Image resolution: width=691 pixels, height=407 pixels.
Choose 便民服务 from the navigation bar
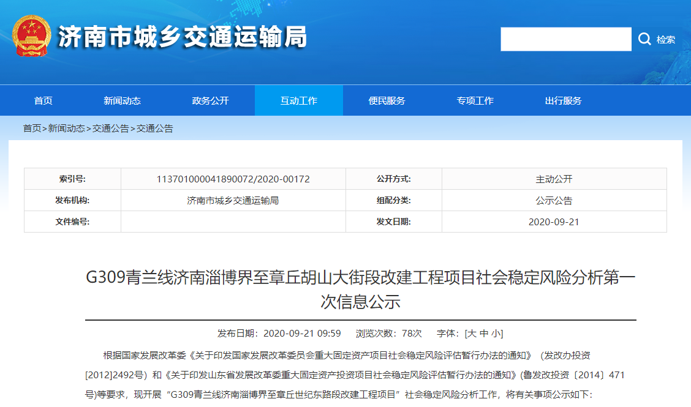387,101
